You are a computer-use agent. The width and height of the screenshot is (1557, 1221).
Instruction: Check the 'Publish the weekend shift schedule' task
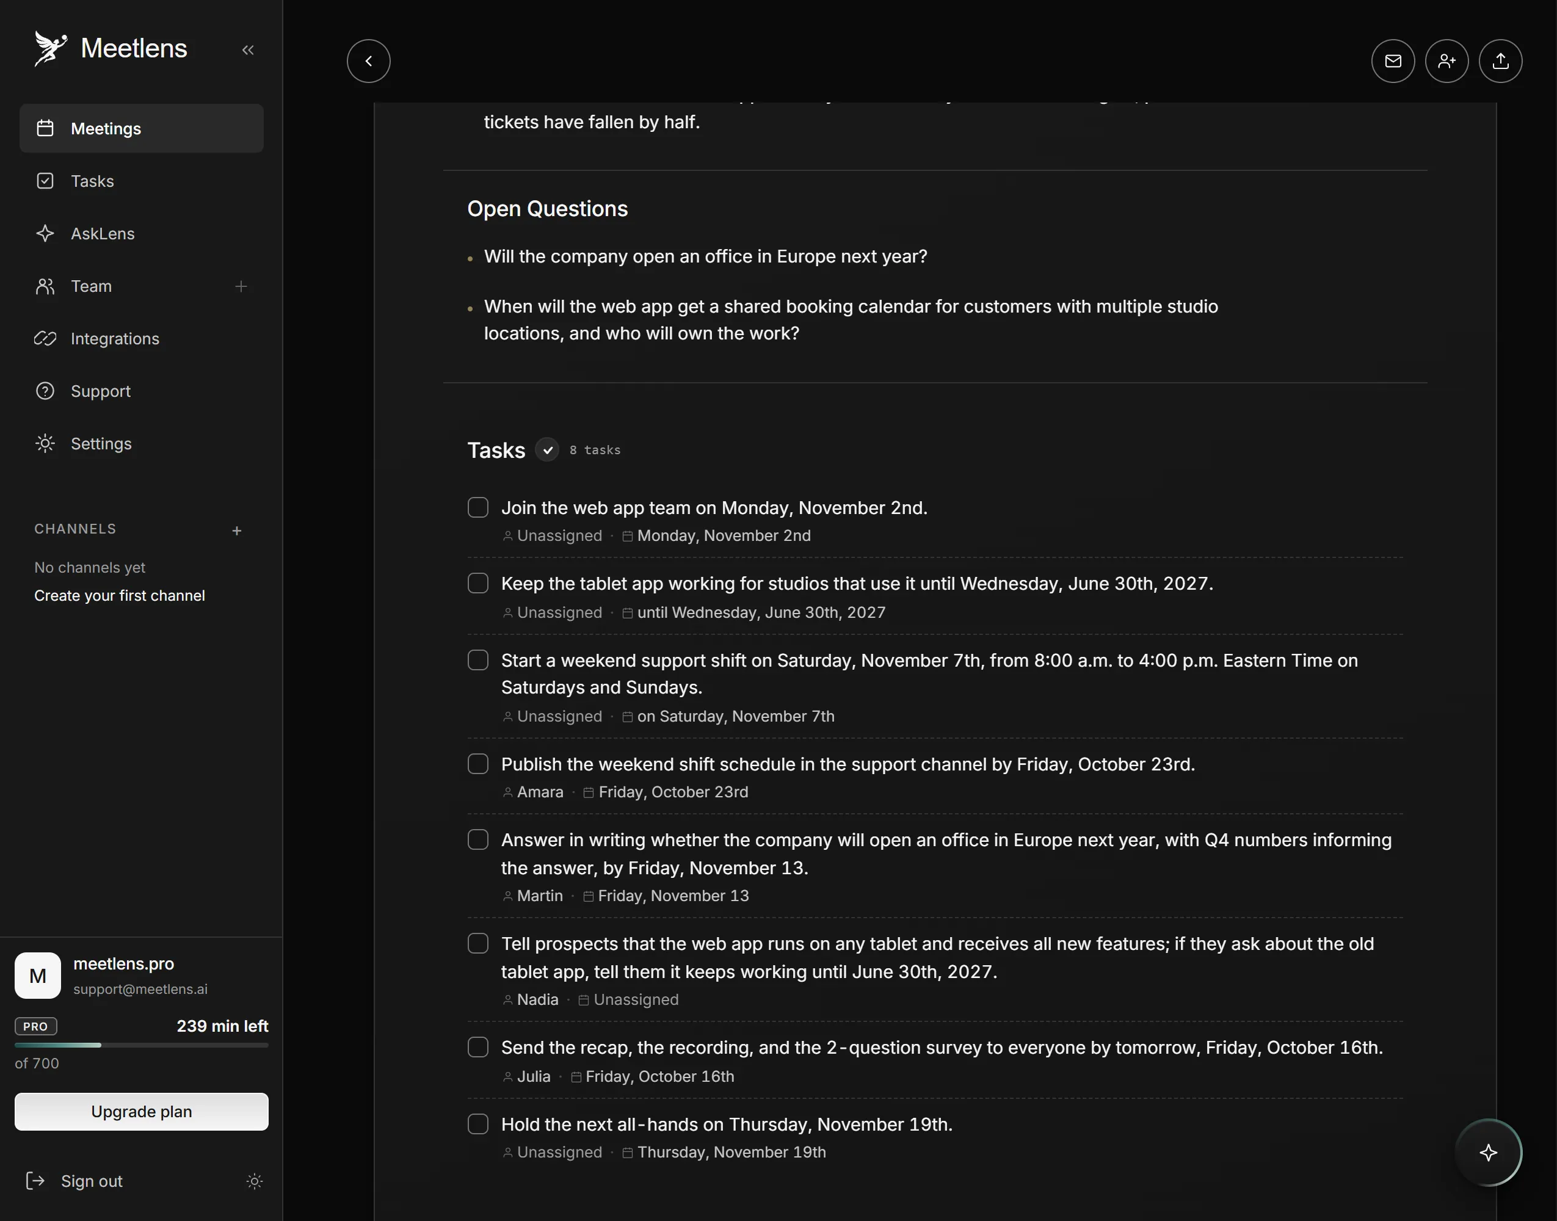pos(478,764)
